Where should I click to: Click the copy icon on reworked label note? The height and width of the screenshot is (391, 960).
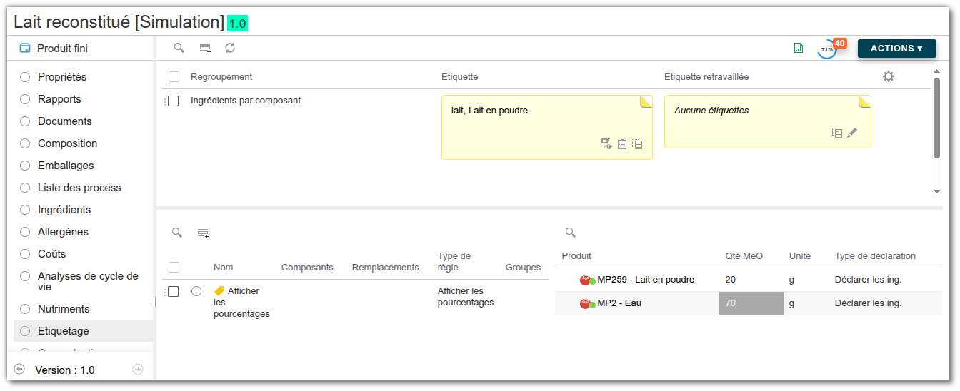click(x=837, y=133)
